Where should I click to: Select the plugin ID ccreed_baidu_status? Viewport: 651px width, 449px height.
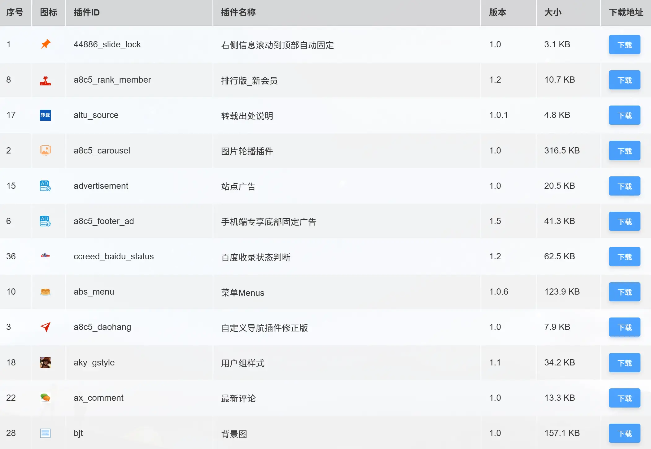tap(114, 256)
